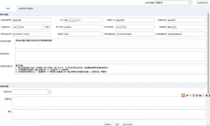Open the Sogou emoji face icon
The image size is (210, 126).
tap(194, 95)
